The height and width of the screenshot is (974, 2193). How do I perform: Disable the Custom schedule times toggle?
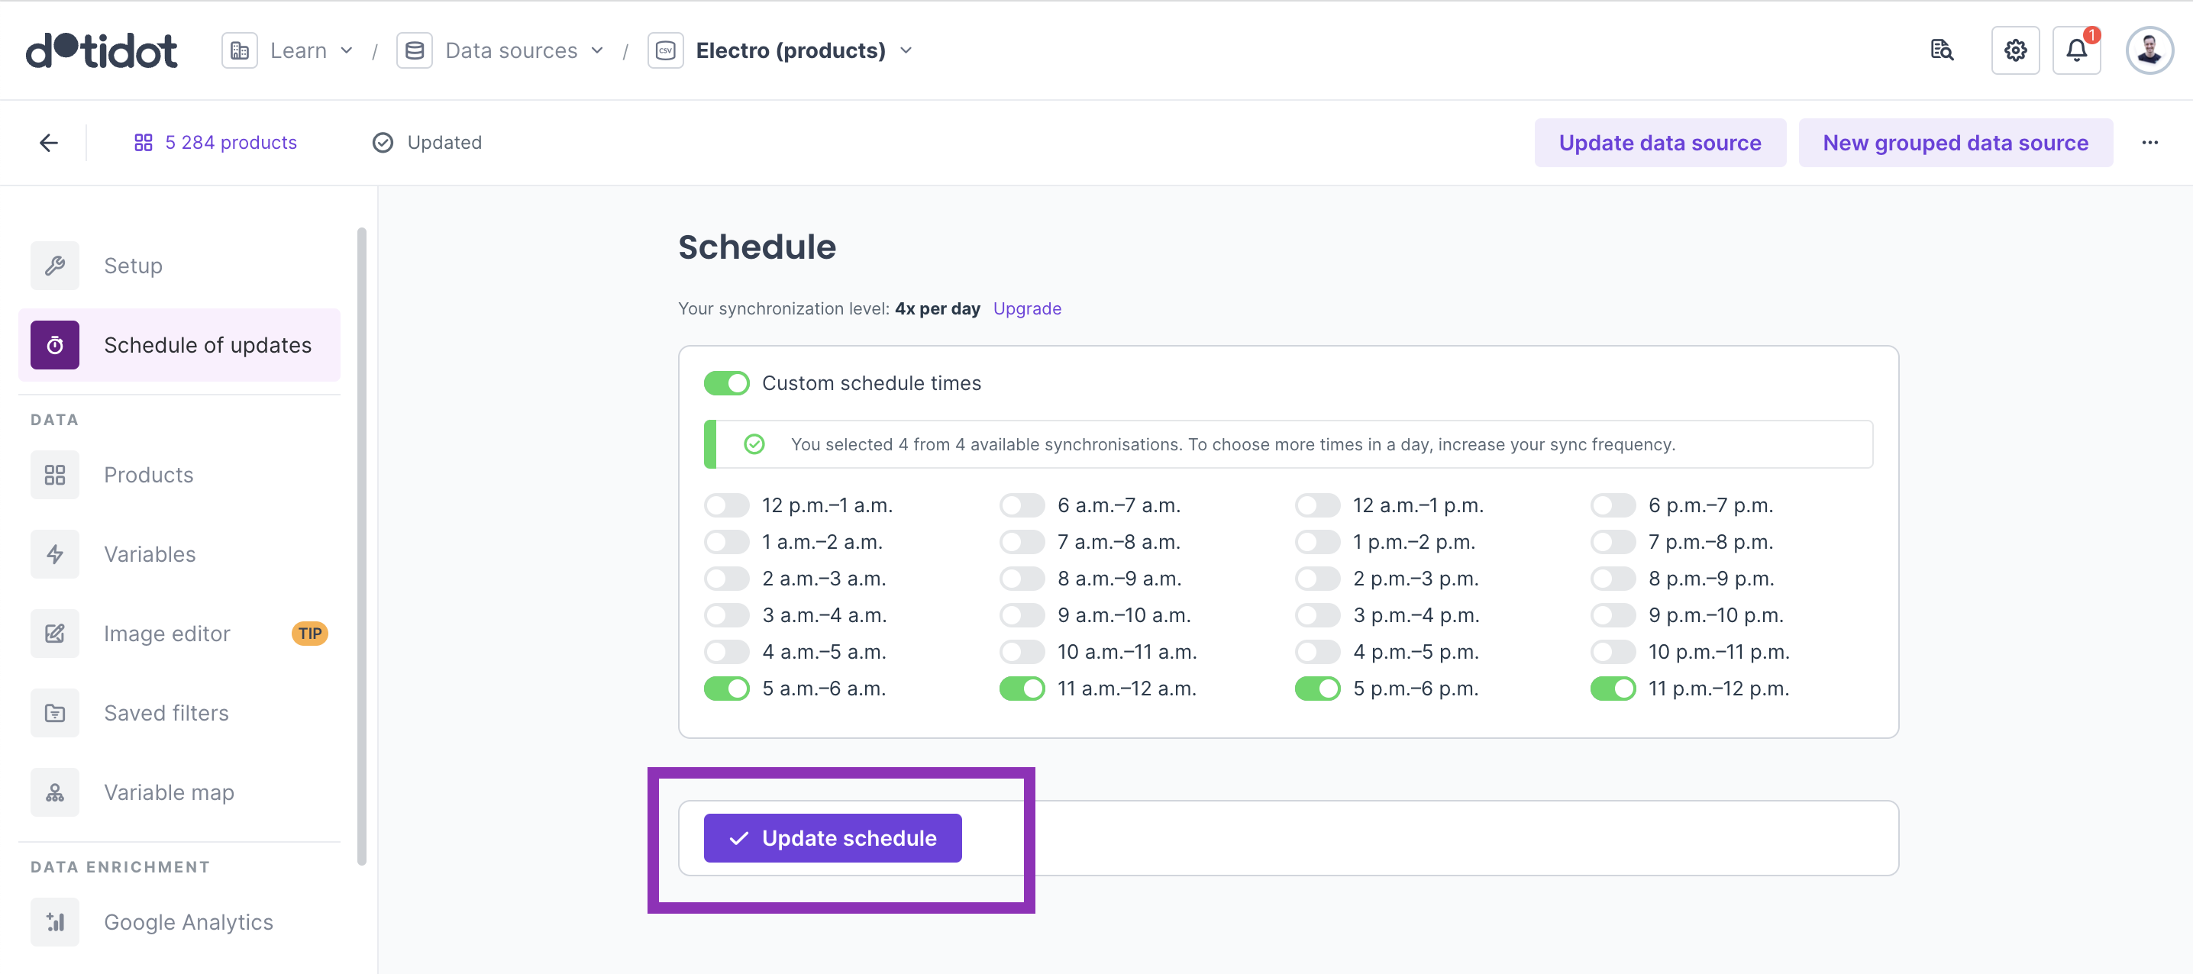[726, 383]
